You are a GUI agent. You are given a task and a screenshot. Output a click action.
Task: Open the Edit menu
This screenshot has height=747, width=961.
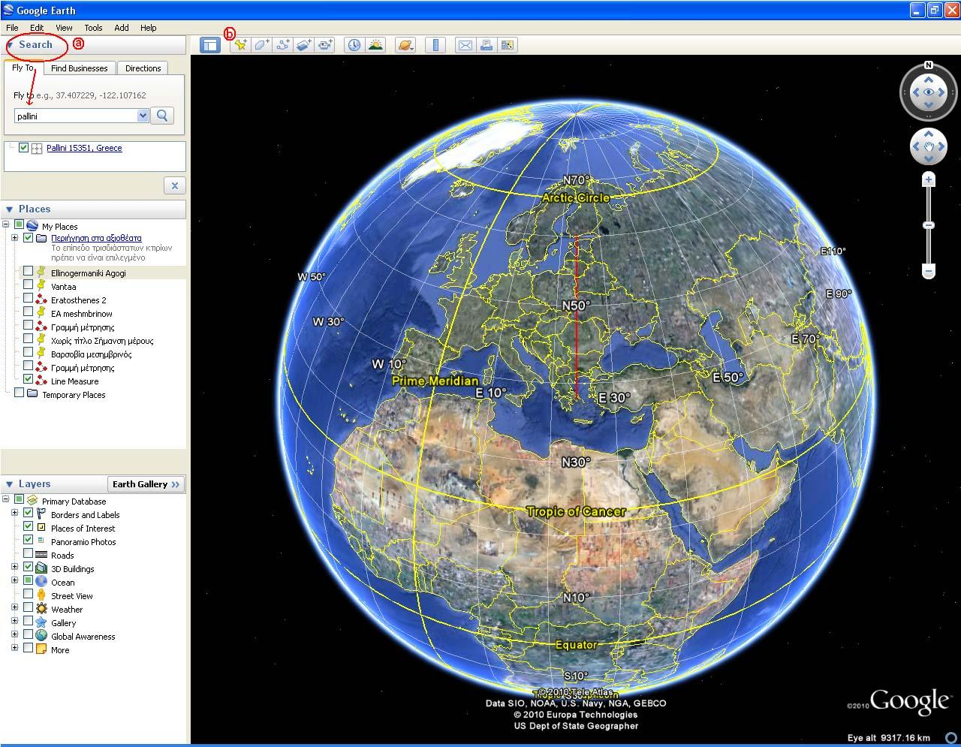click(37, 28)
